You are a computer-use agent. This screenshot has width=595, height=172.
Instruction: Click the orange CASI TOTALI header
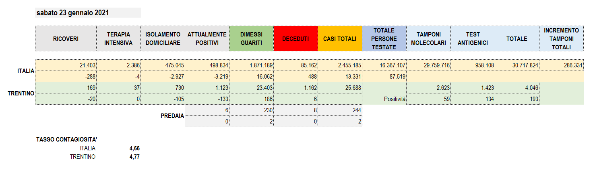340,39
